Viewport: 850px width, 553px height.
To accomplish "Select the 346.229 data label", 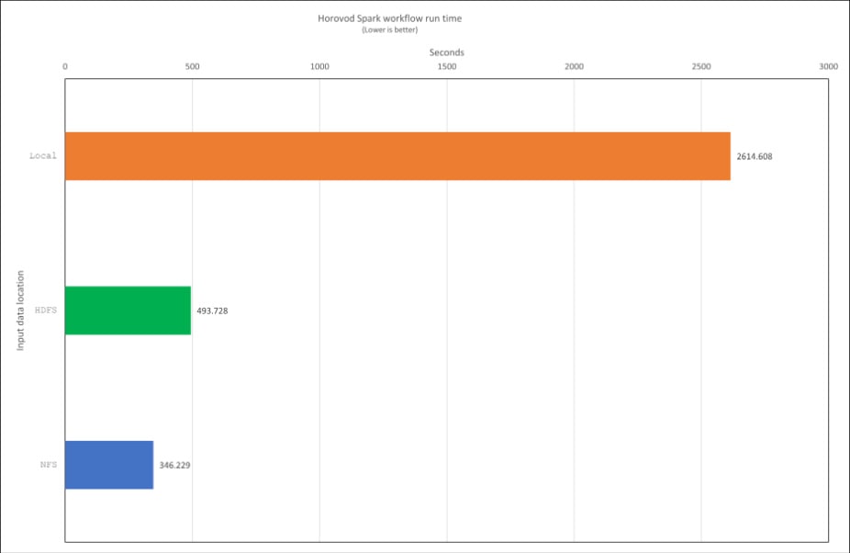I will (x=174, y=466).
